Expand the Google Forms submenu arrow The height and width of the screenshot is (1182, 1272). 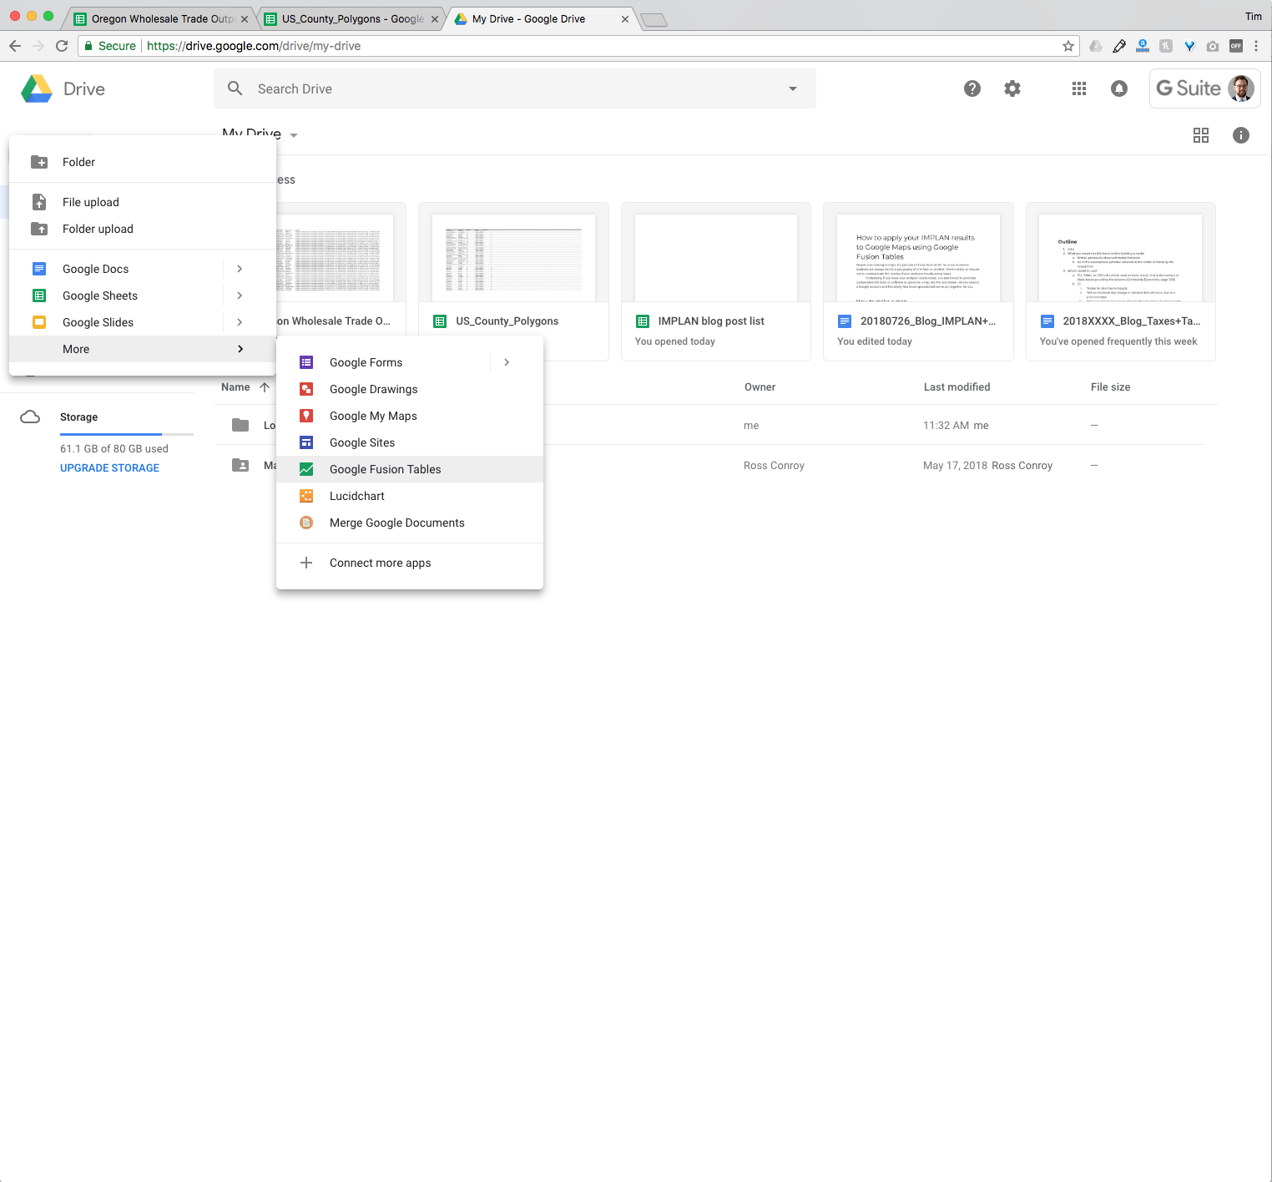point(507,362)
